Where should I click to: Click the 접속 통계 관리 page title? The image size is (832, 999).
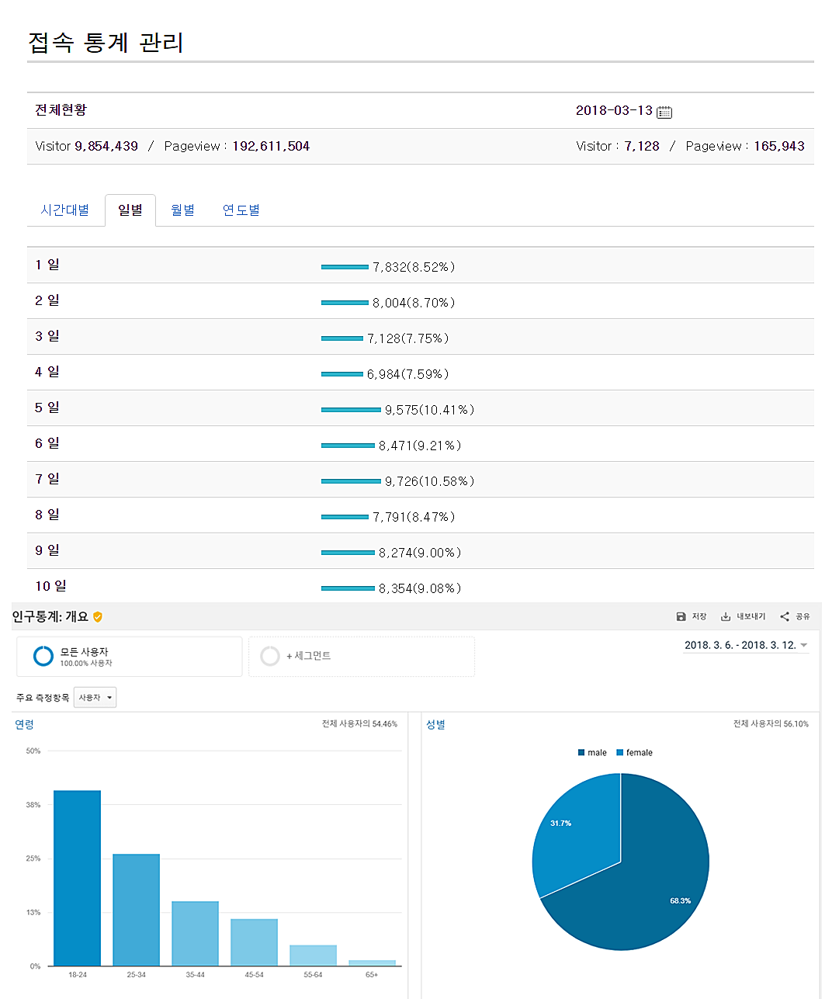tap(106, 42)
